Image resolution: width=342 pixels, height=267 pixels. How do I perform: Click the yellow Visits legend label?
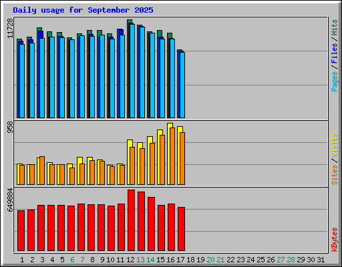pos(334,146)
